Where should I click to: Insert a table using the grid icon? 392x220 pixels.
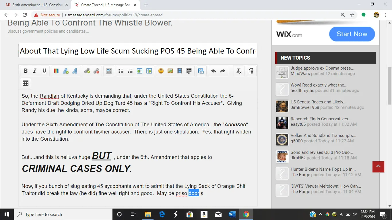tap(26, 83)
